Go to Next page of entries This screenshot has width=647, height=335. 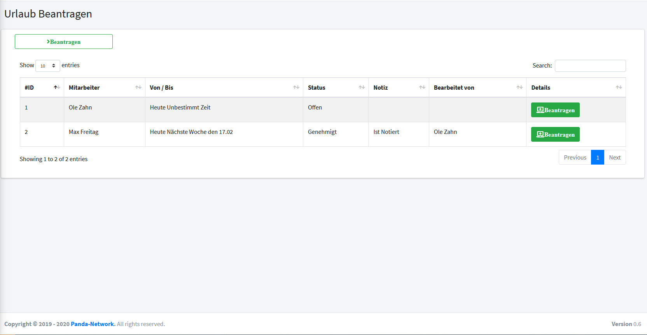614,157
